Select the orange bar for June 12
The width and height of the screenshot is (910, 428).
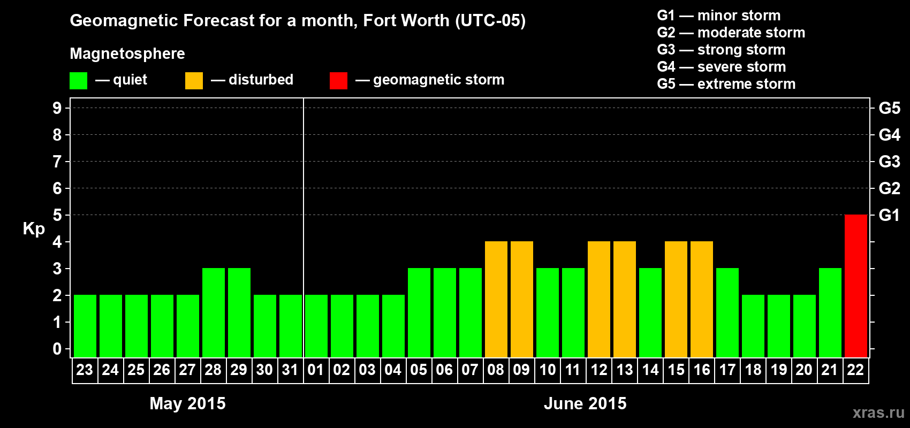599,299
